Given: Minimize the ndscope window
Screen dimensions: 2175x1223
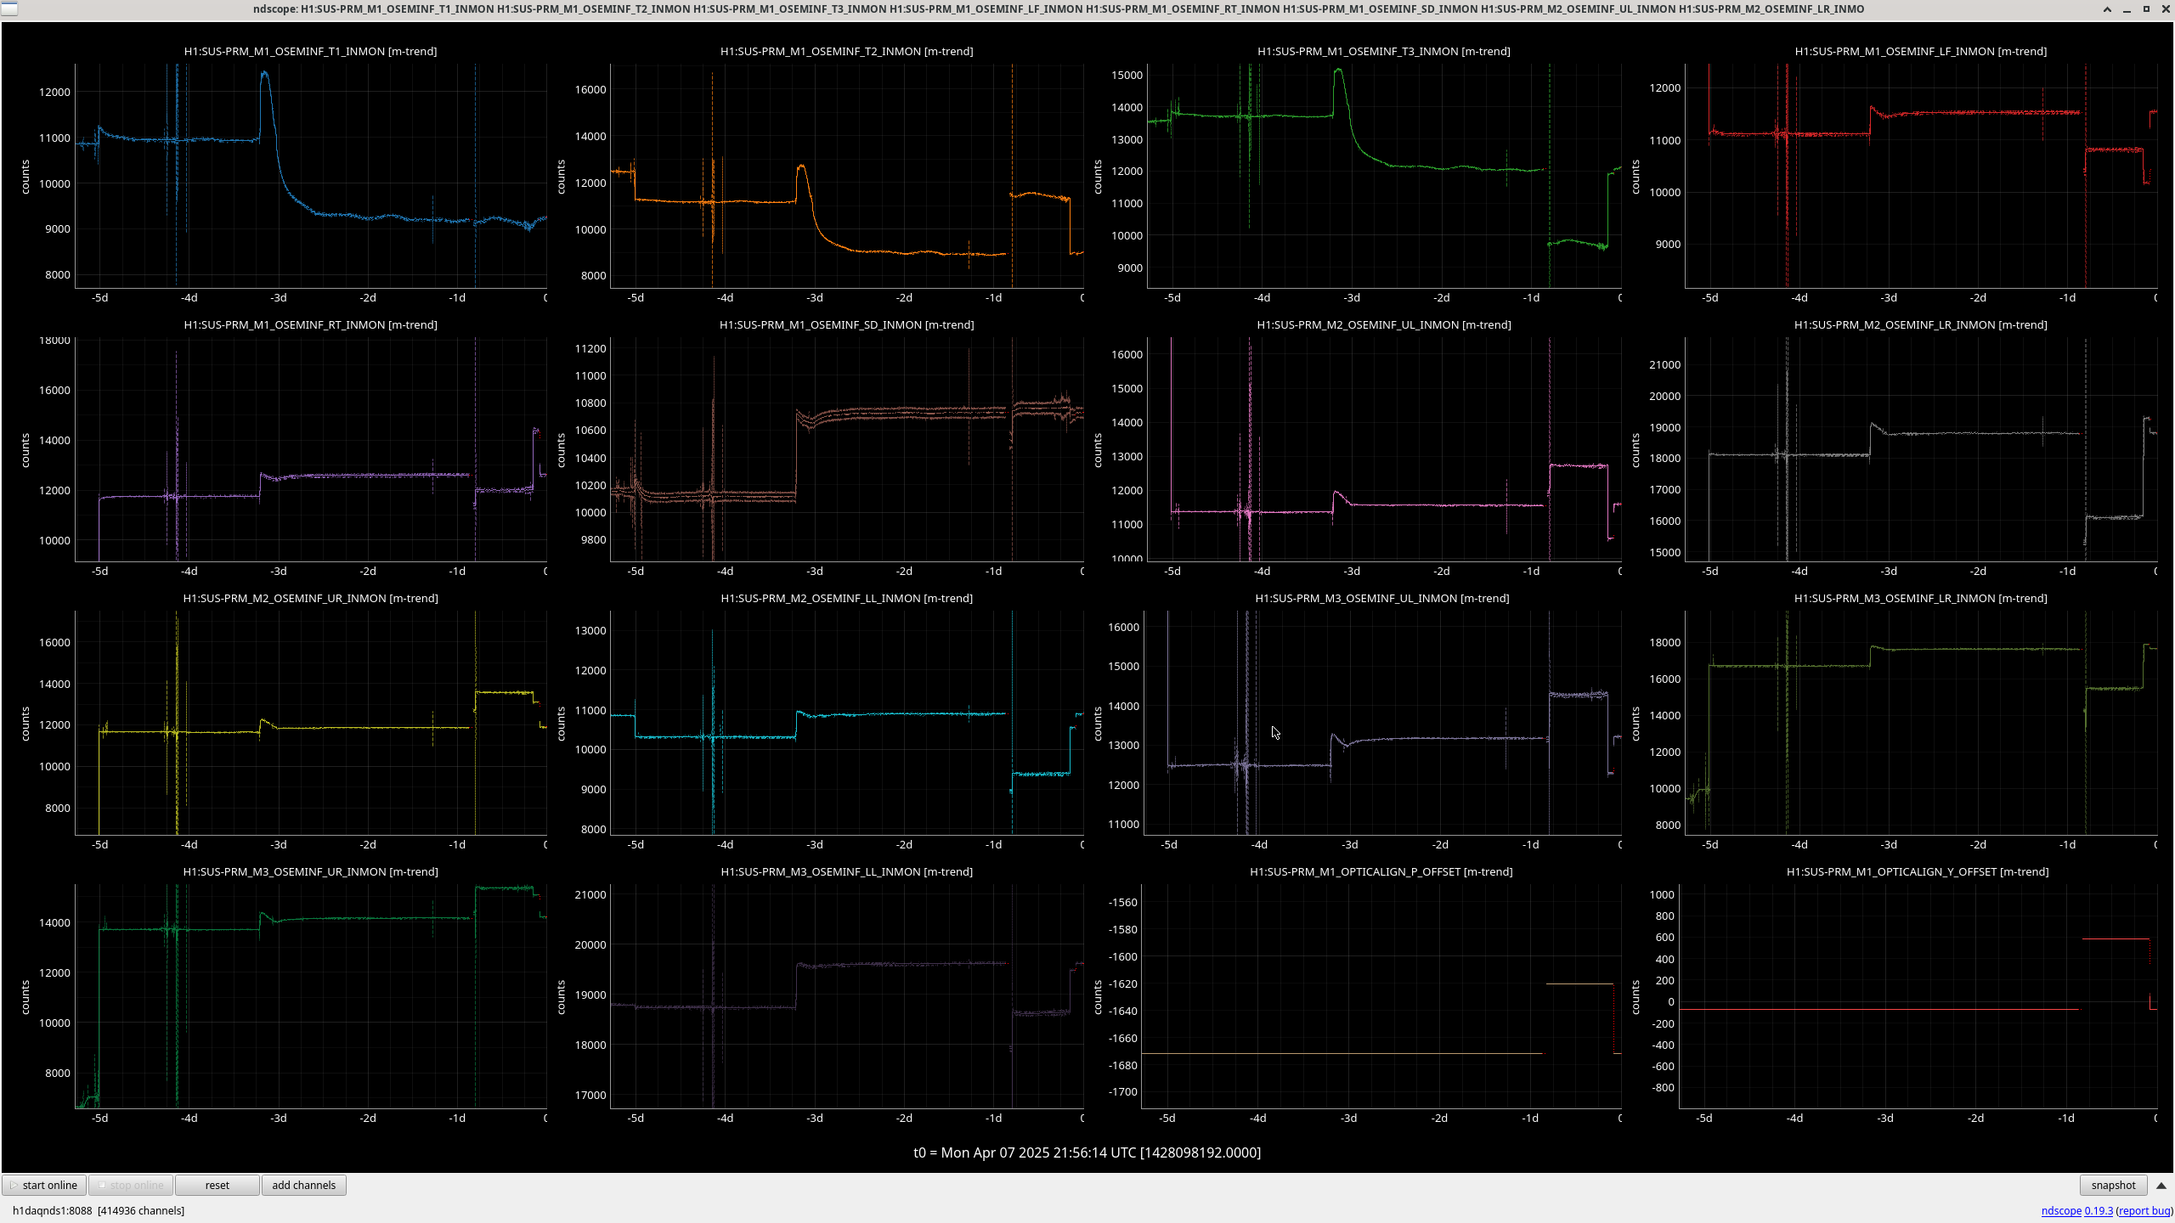Looking at the screenshot, I should coord(2127,9).
